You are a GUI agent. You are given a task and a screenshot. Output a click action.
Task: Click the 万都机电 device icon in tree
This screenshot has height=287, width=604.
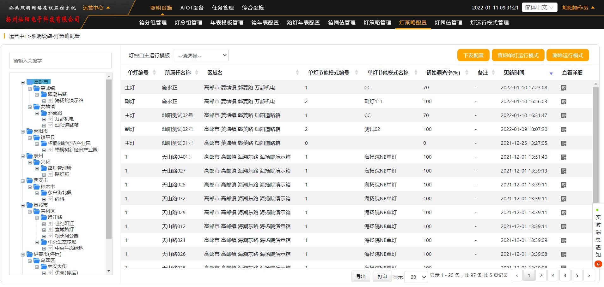(50, 119)
